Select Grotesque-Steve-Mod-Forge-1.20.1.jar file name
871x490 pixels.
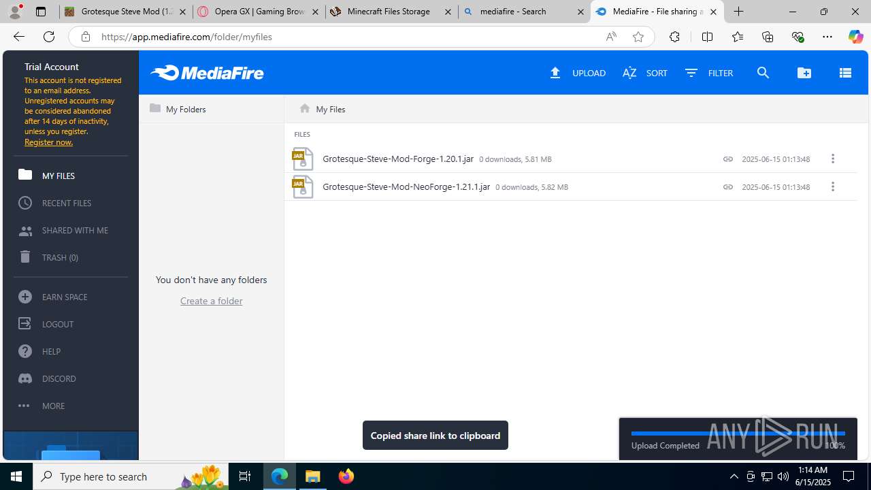(x=398, y=159)
